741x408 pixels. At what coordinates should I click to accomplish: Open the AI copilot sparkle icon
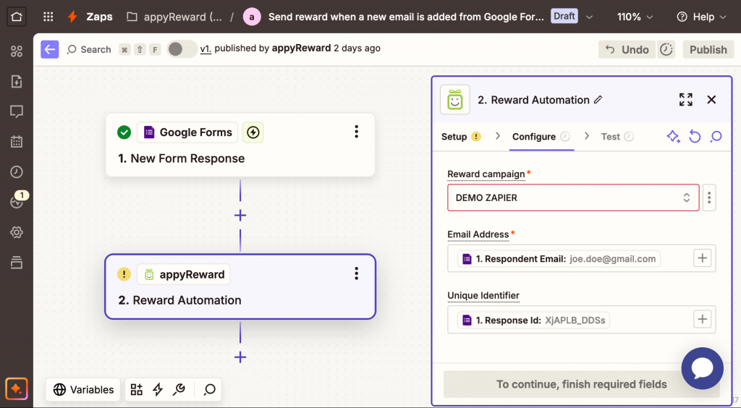[x=17, y=389]
